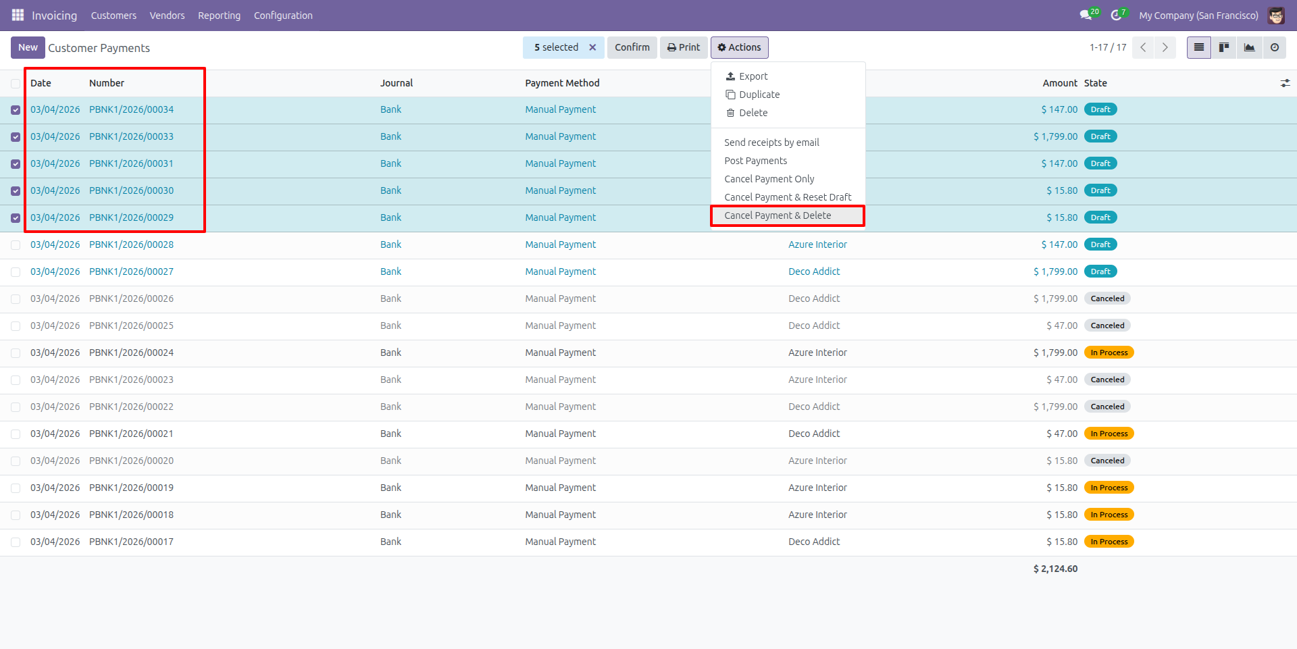This screenshot has width=1297, height=649.
Task: Click Deco Addict on row 00027
Action: coord(814,271)
